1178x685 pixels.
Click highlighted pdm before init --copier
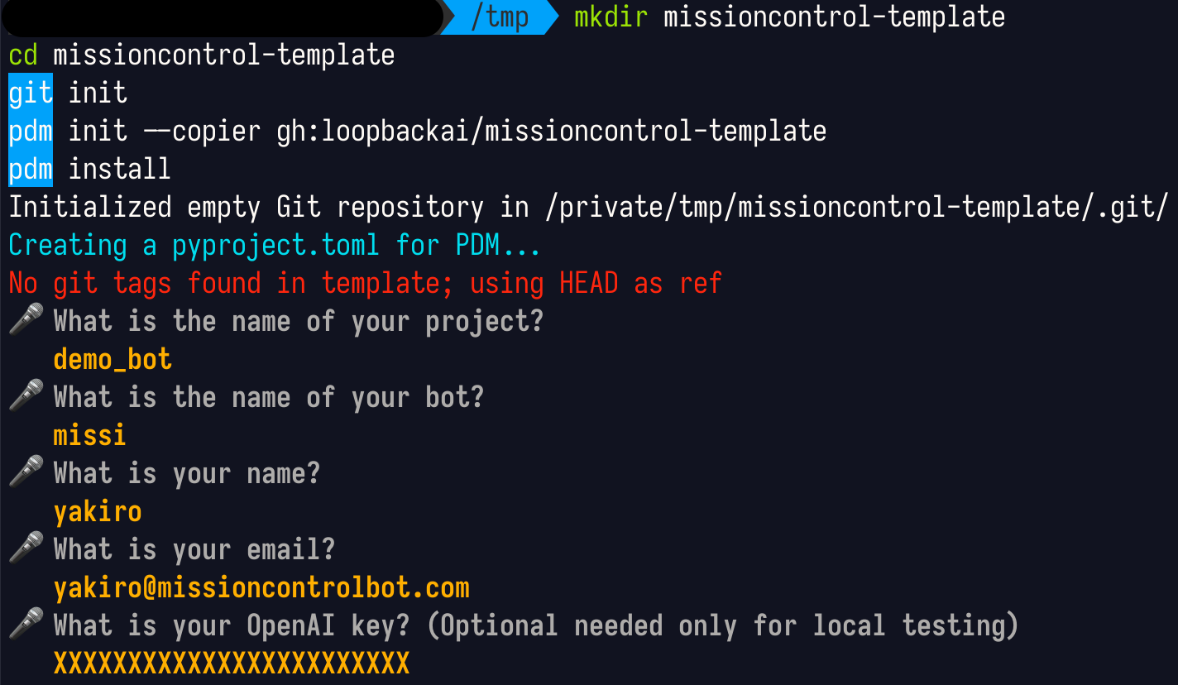click(x=31, y=131)
